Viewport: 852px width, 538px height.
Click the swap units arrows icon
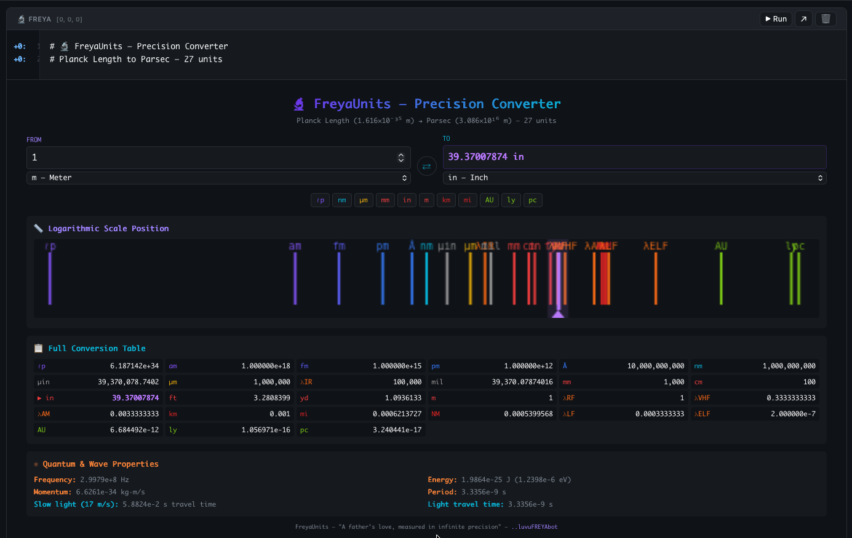(426, 166)
